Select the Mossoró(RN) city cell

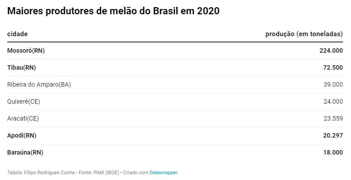coord(26,50)
